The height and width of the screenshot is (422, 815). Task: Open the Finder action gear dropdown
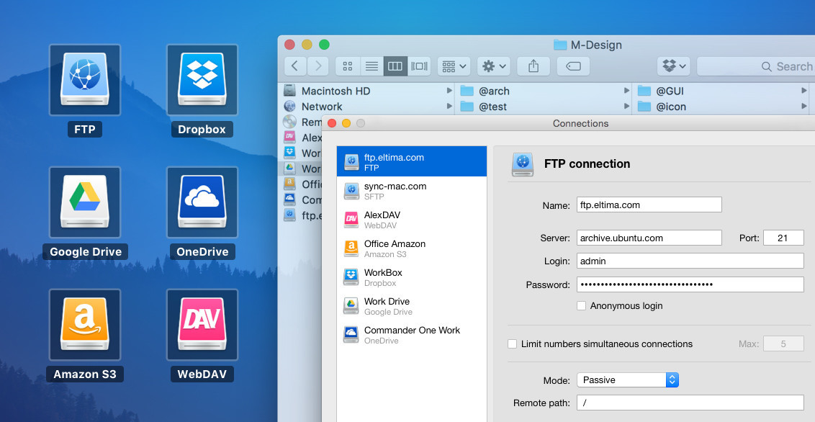pos(494,66)
